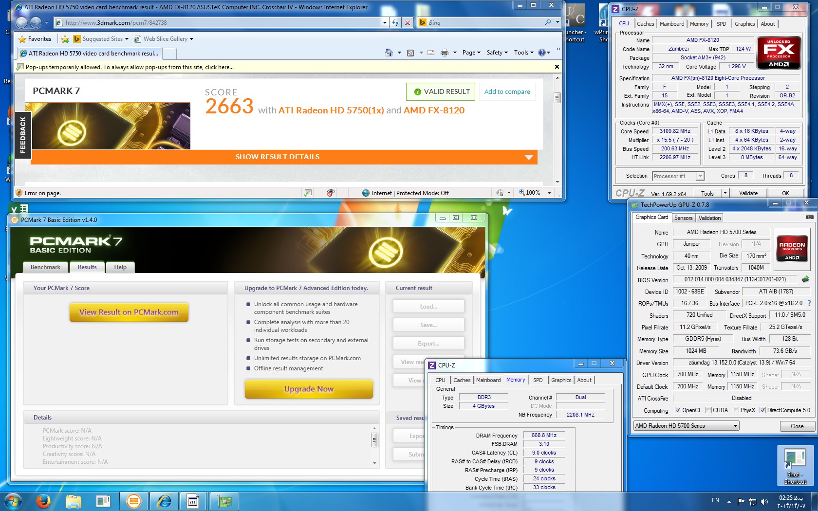Add page to Favorites bar icon
Image resolution: width=818 pixels, height=511 pixels.
click(65, 39)
